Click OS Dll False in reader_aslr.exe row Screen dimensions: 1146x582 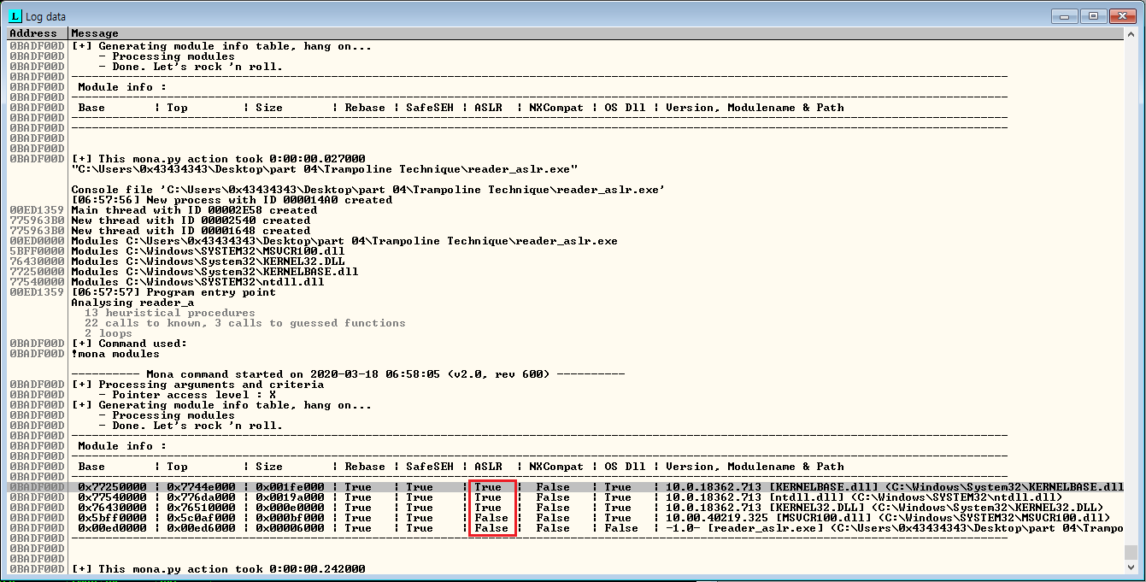621,528
